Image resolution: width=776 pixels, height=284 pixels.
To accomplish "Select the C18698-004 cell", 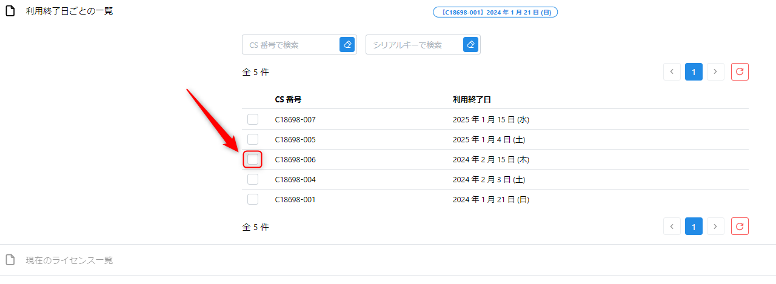I will pyautogui.click(x=295, y=179).
